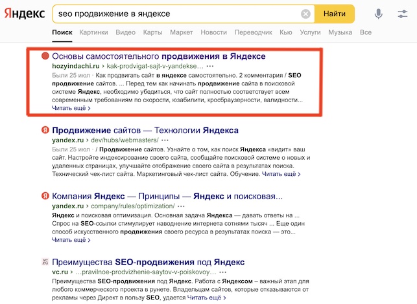Click vc.ru favicon beside Преимущества result

(x=45, y=262)
